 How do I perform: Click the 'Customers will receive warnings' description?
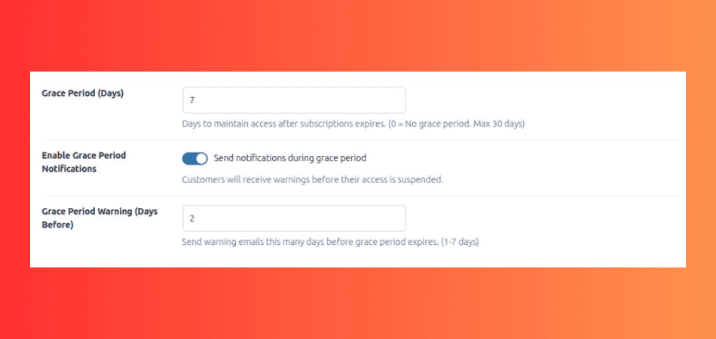click(313, 180)
